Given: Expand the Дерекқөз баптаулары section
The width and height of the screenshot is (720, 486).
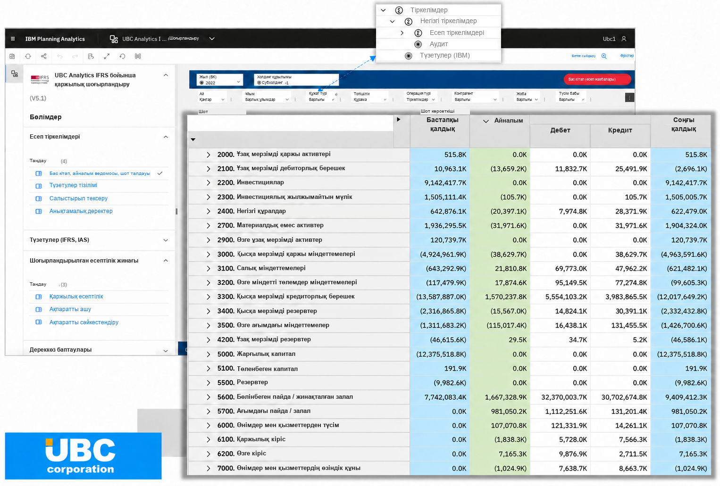Looking at the screenshot, I should [166, 350].
